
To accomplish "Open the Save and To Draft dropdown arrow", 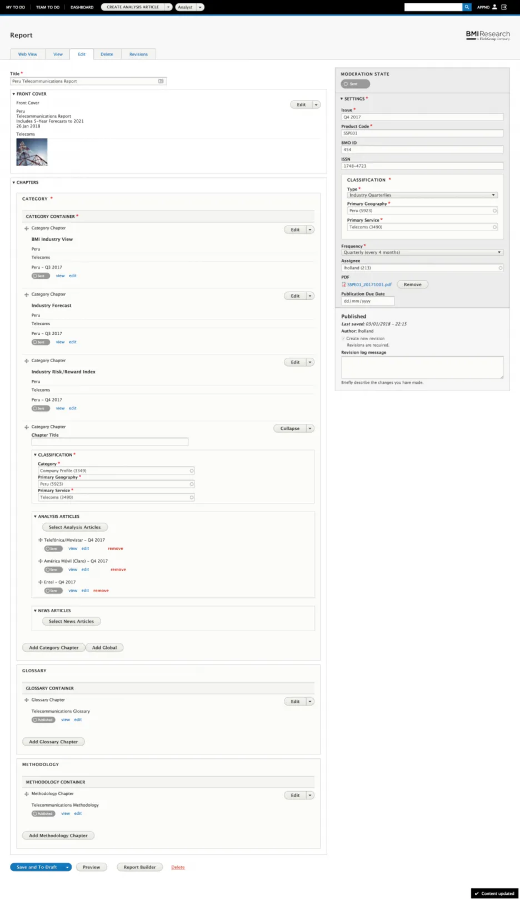I will tap(67, 867).
